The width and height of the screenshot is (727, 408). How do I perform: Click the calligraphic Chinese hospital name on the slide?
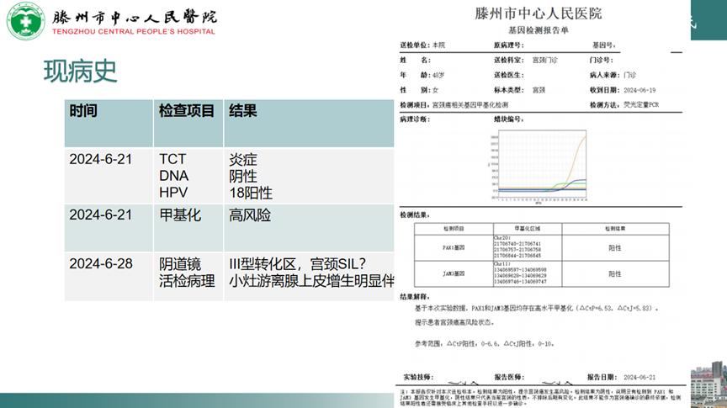[x=134, y=17]
